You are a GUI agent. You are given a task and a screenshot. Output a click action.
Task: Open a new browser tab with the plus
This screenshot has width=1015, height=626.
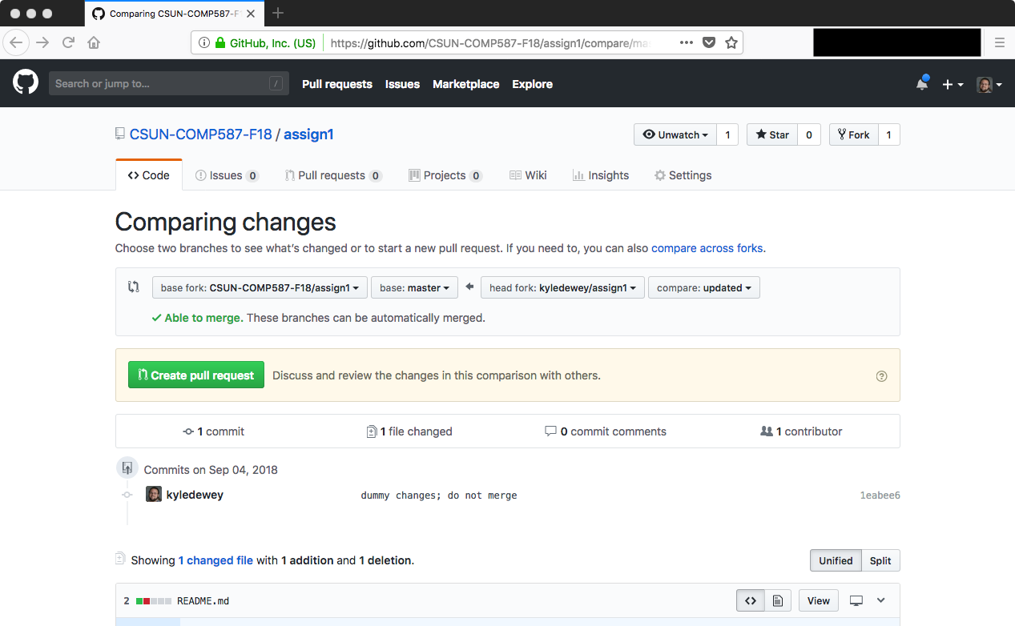278,13
